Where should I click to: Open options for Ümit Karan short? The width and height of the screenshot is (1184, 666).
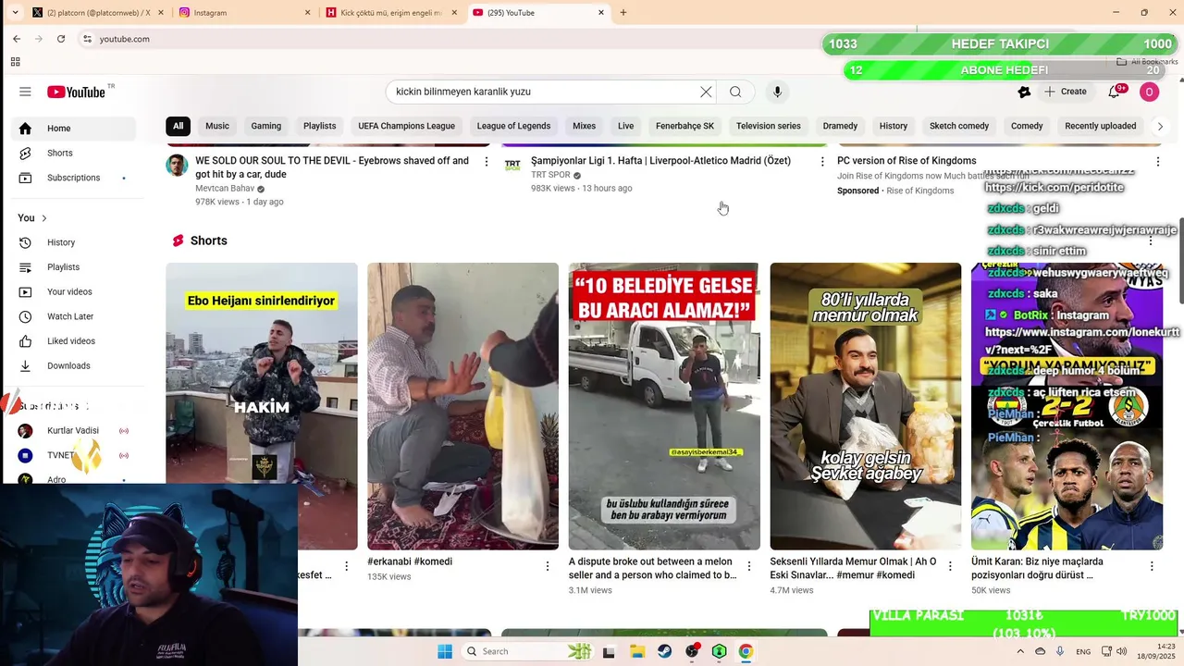coord(1152,566)
